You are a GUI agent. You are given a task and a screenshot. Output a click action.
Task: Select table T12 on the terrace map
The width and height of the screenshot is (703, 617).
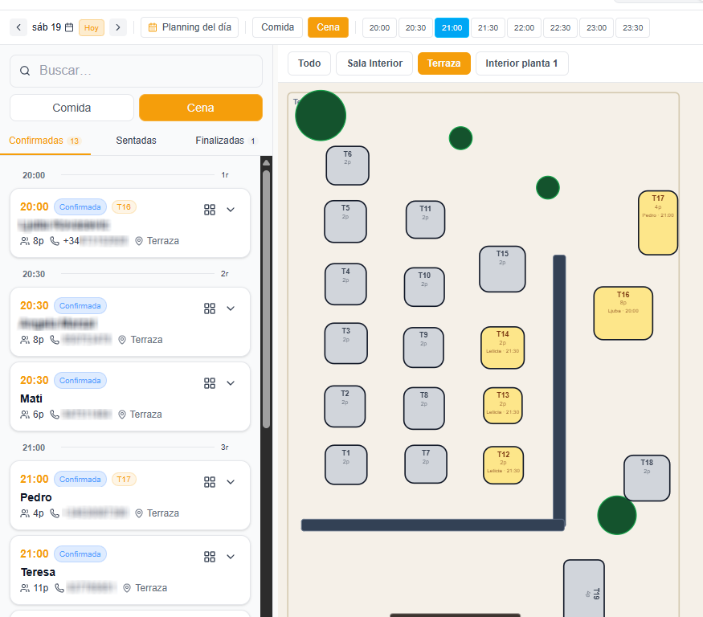point(503,465)
